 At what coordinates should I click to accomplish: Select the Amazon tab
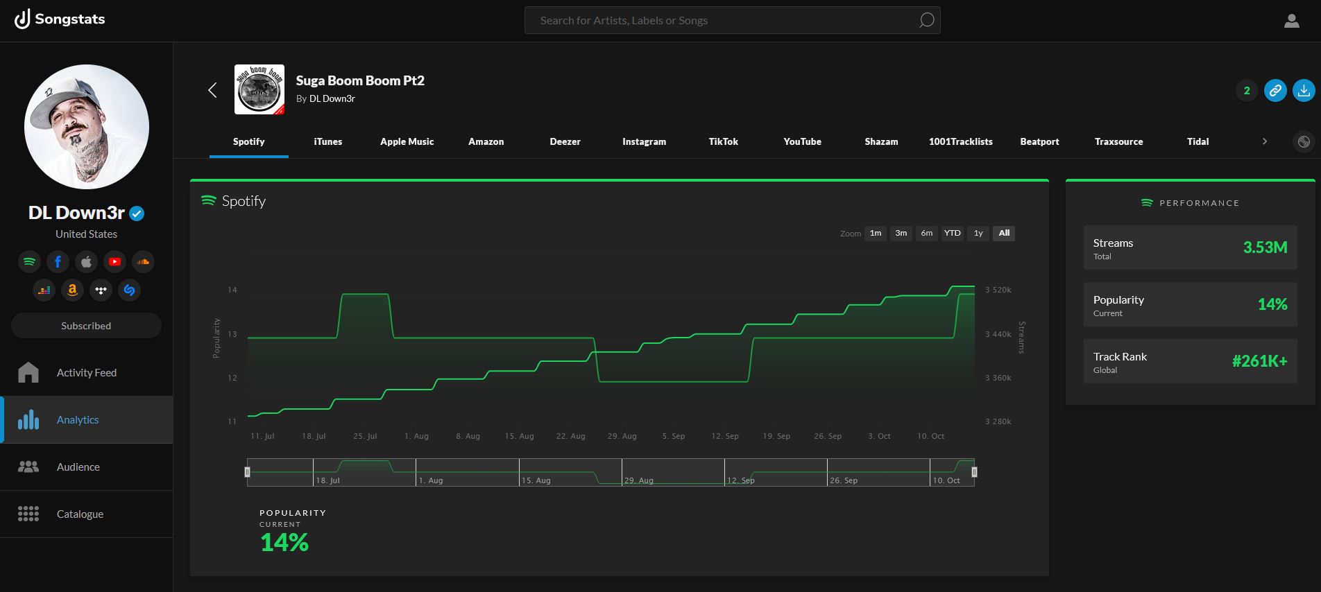tap(486, 141)
